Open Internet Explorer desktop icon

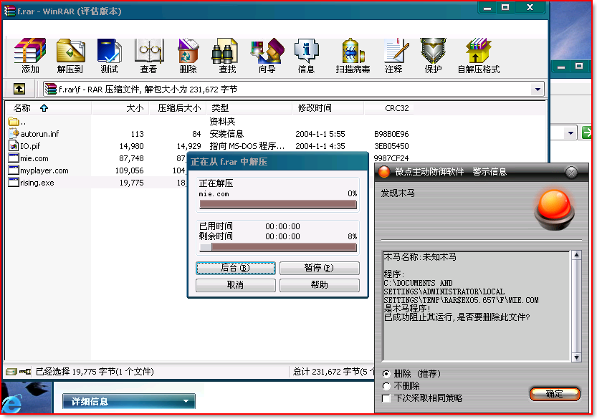[x=11, y=403]
